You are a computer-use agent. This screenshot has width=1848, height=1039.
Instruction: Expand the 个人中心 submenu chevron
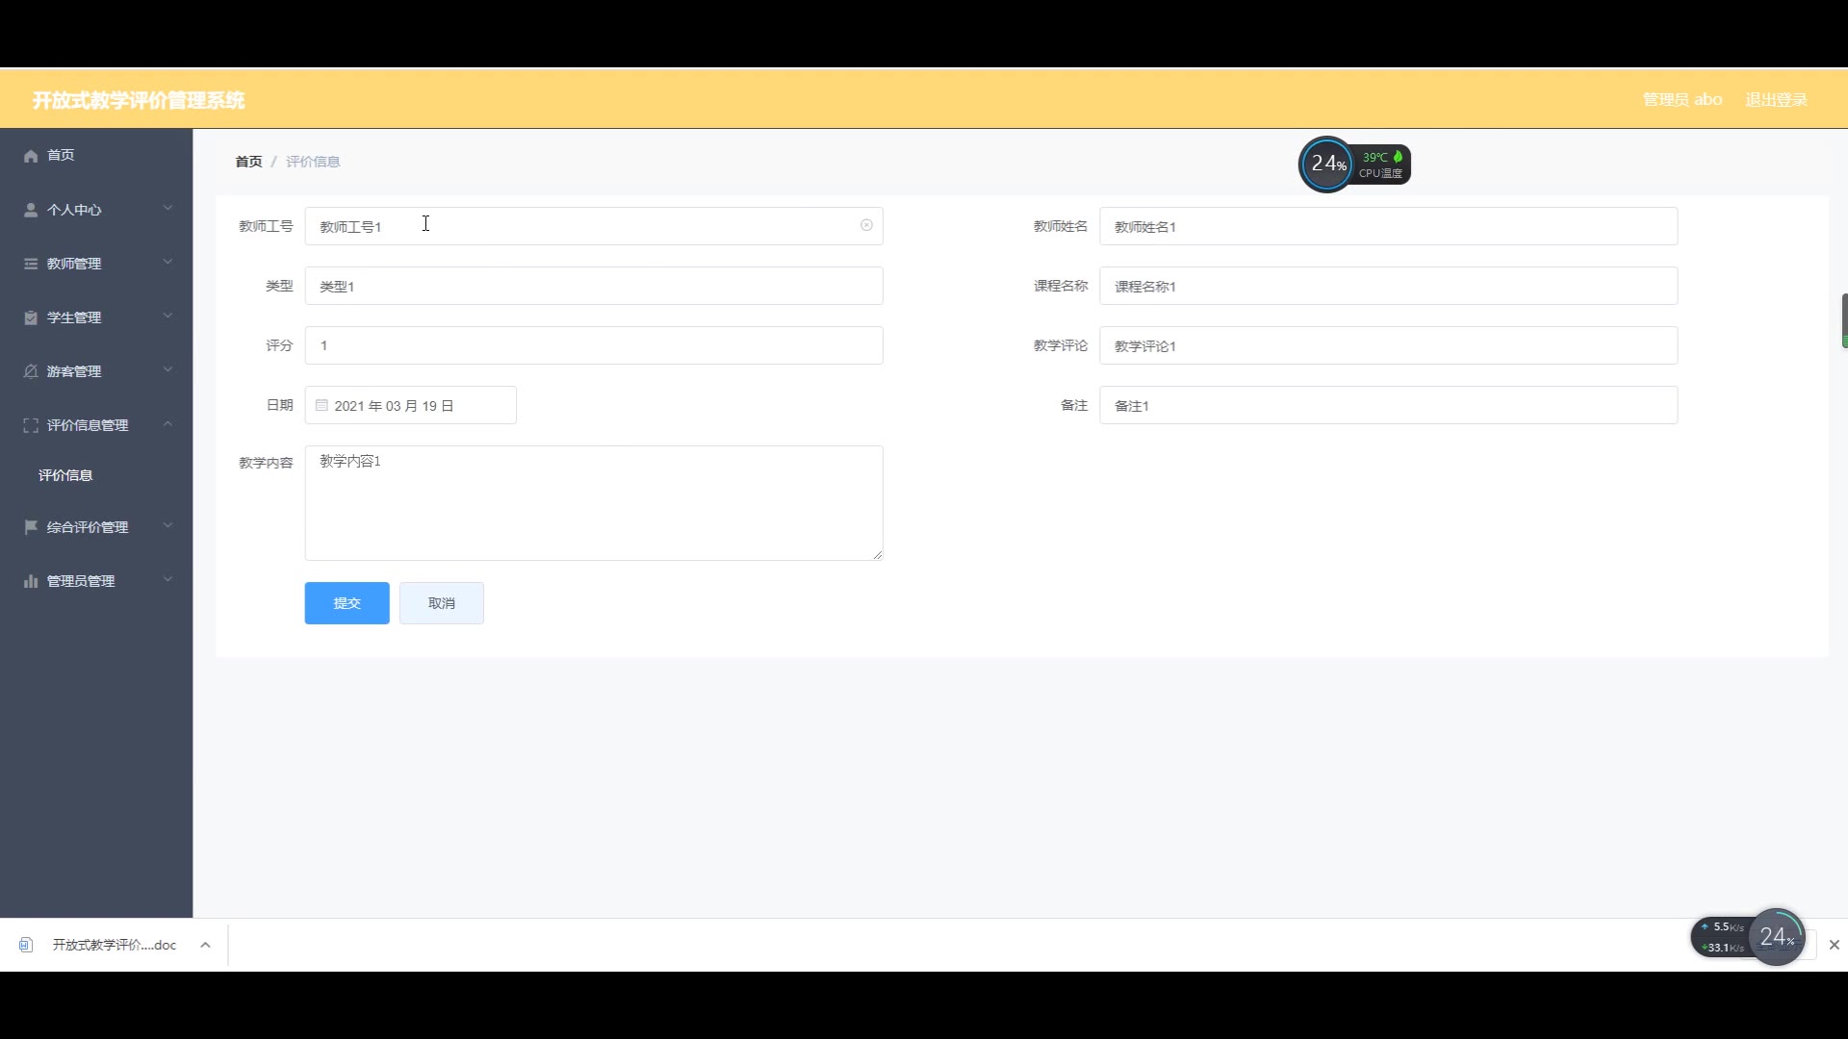pyautogui.click(x=167, y=208)
